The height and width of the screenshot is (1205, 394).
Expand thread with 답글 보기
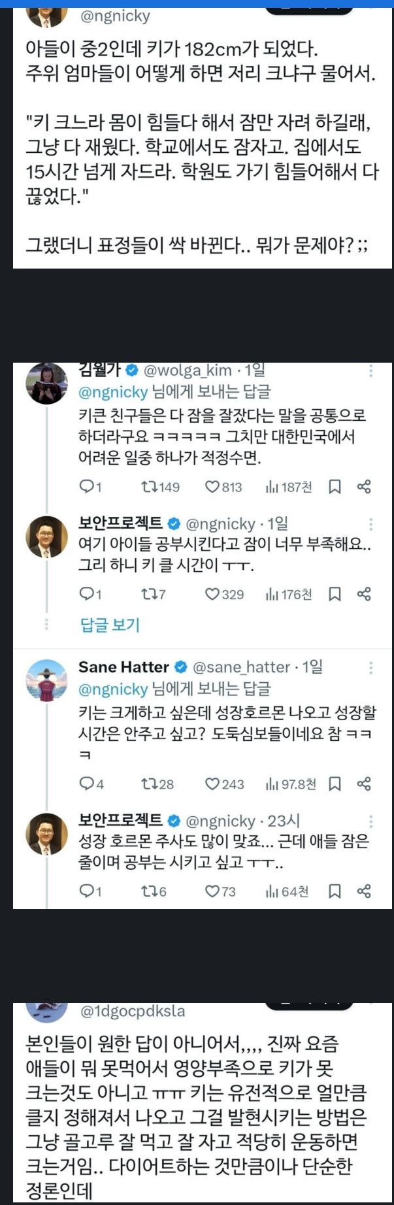[110, 625]
